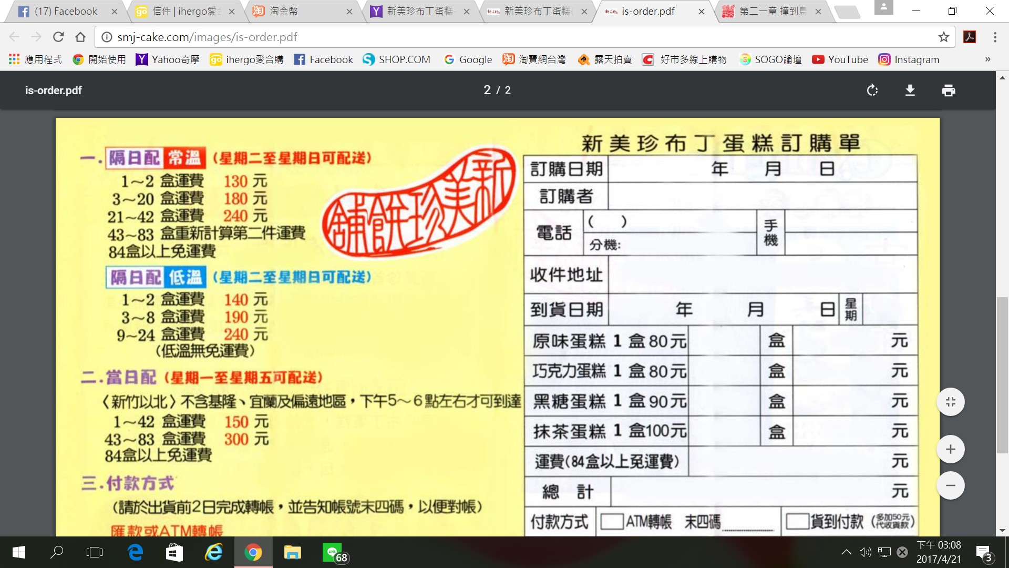The height and width of the screenshot is (568, 1009).
Task: Open File Explorer from the taskbar
Action: [292, 552]
